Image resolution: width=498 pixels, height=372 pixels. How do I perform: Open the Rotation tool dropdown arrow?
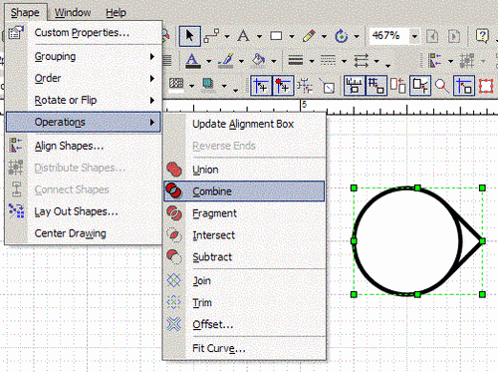pyautogui.click(x=357, y=36)
